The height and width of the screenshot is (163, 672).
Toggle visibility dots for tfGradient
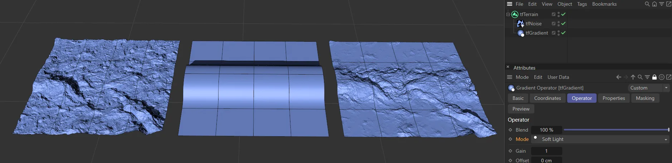(x=558, y=33)
